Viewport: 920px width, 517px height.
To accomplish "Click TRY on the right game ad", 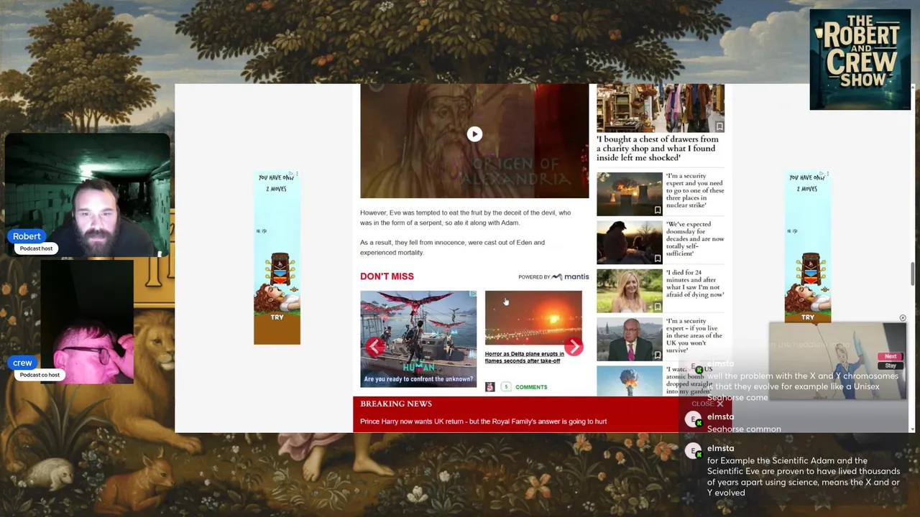I will coord(808,317).
